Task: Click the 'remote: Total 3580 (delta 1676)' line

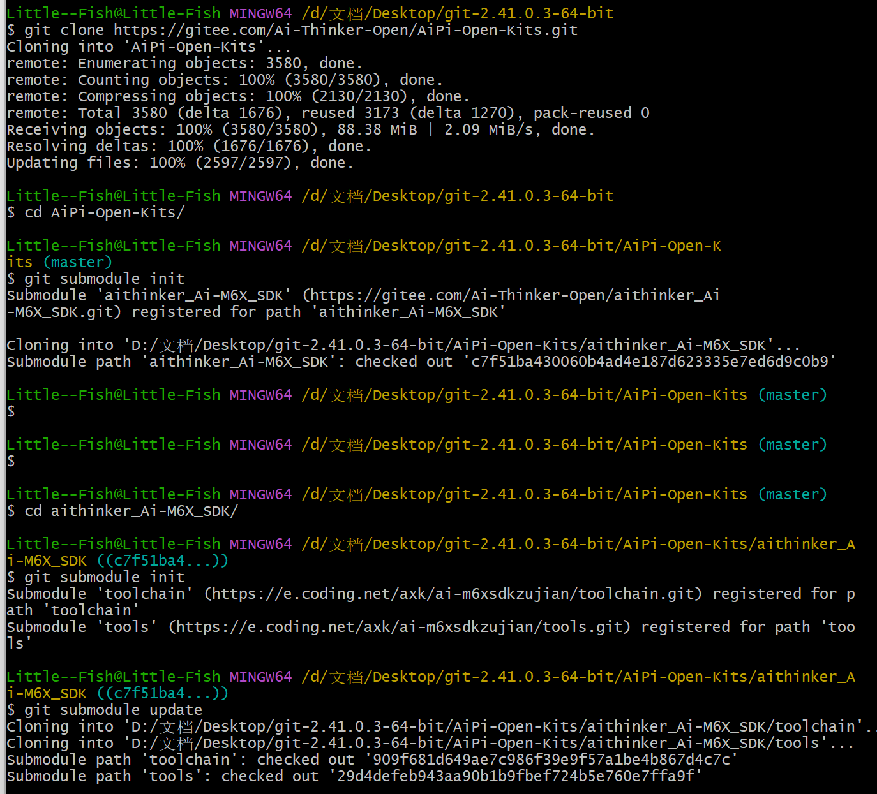Action: 328,113
